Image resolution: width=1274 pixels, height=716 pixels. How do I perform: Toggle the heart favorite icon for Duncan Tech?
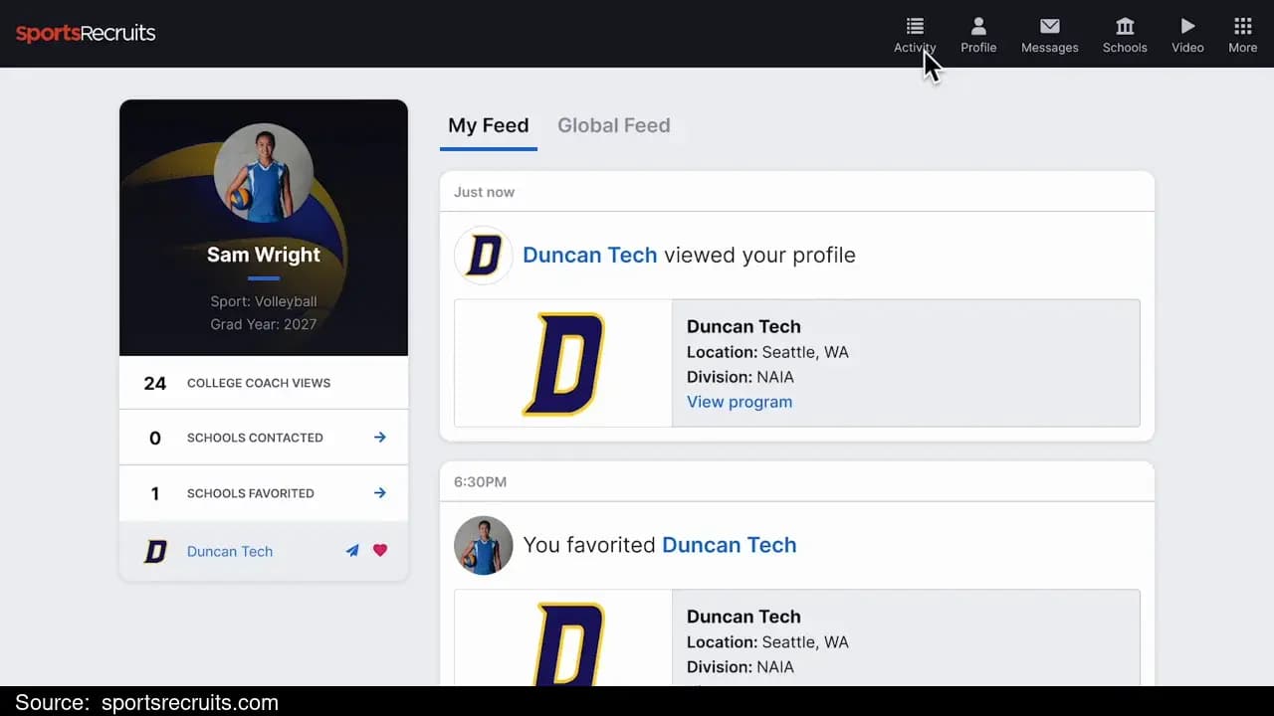[380, 551]
